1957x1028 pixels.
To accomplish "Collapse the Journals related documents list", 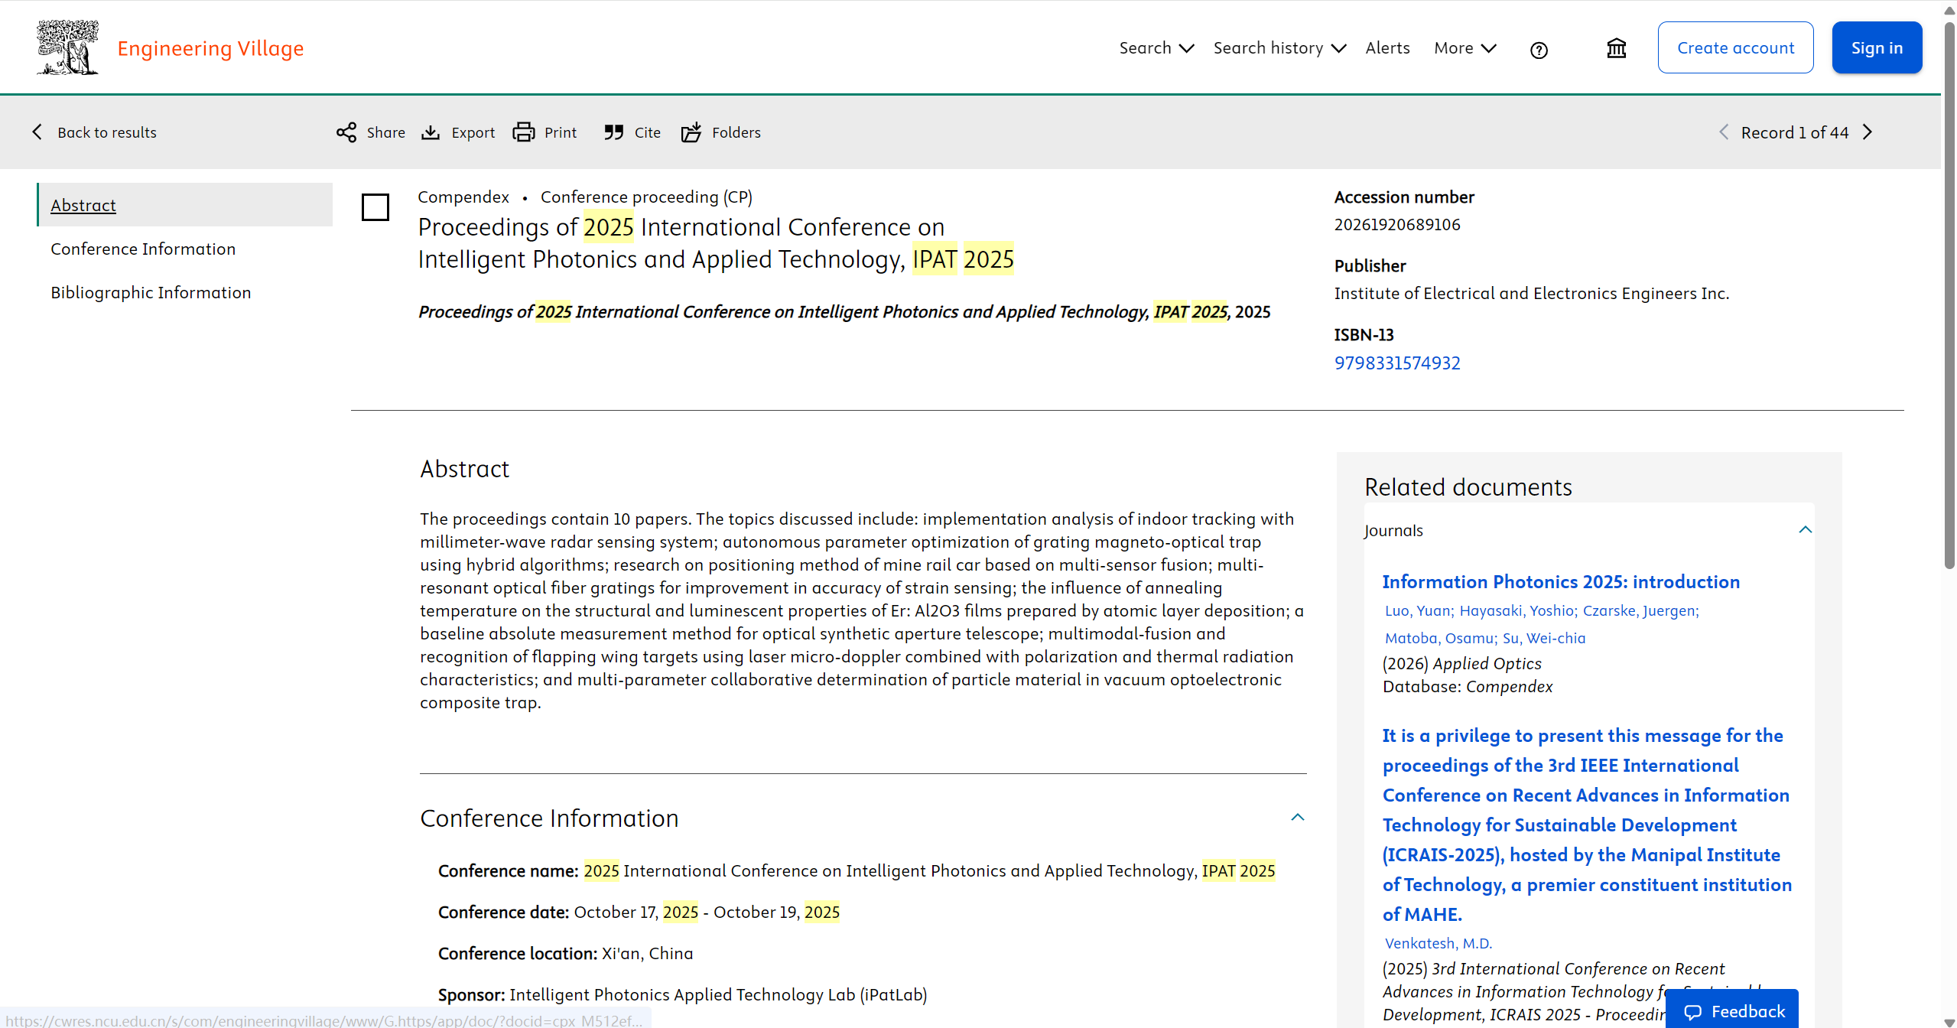I will (x=1806, y=530).
